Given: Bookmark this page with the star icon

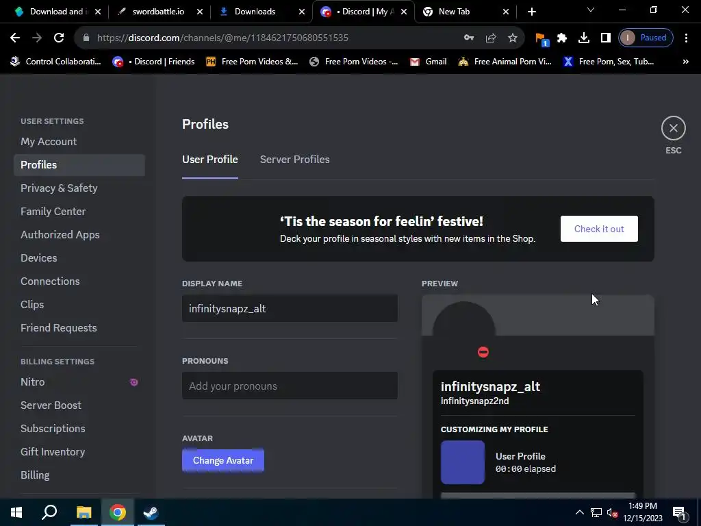Looking at the screenshot, I should point(512,38).
